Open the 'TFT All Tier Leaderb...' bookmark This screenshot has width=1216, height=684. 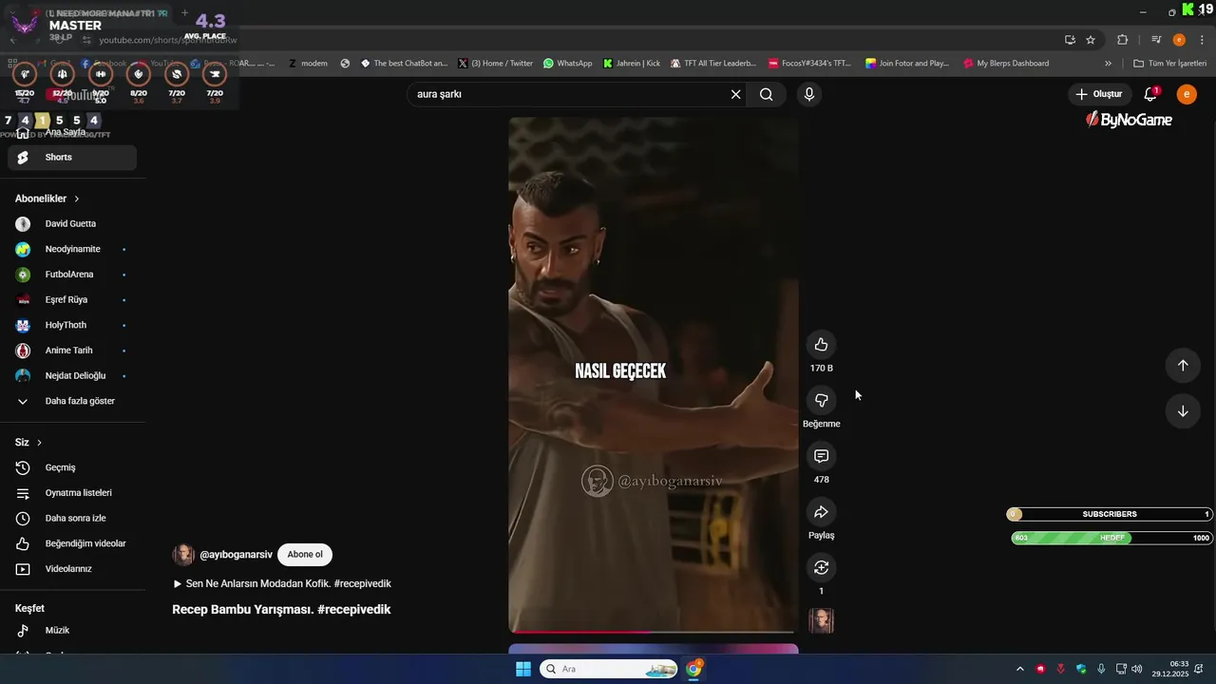point(713,64)
